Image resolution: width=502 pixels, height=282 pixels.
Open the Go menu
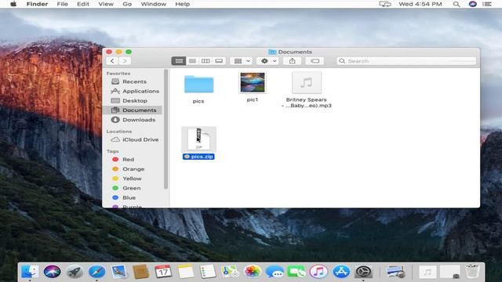[x=127, y=4]
